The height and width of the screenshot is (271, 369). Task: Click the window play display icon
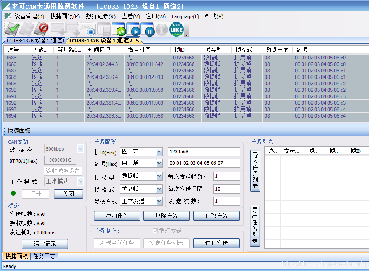(x=133, y=29)
